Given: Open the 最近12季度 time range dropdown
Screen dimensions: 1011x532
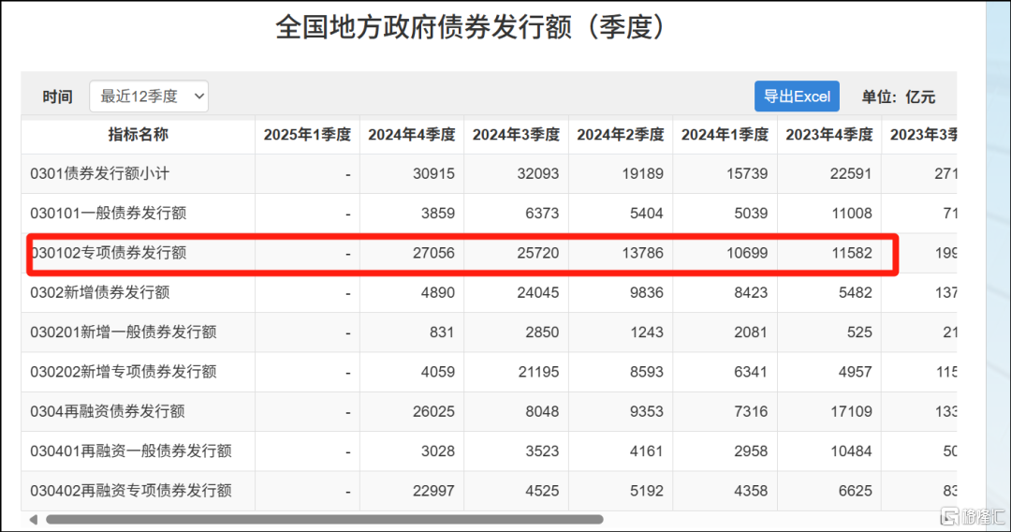Looking at the screenshot, I should (x=149, y=96).
